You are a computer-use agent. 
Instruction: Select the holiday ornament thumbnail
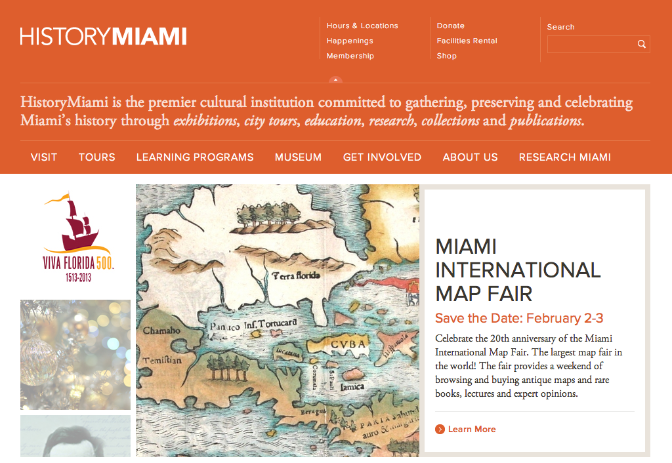click(x=75, y=355)
